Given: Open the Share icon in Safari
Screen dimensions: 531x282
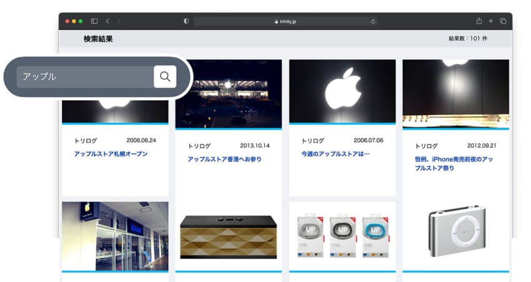Looking at the screenshot, I should 479,21.
